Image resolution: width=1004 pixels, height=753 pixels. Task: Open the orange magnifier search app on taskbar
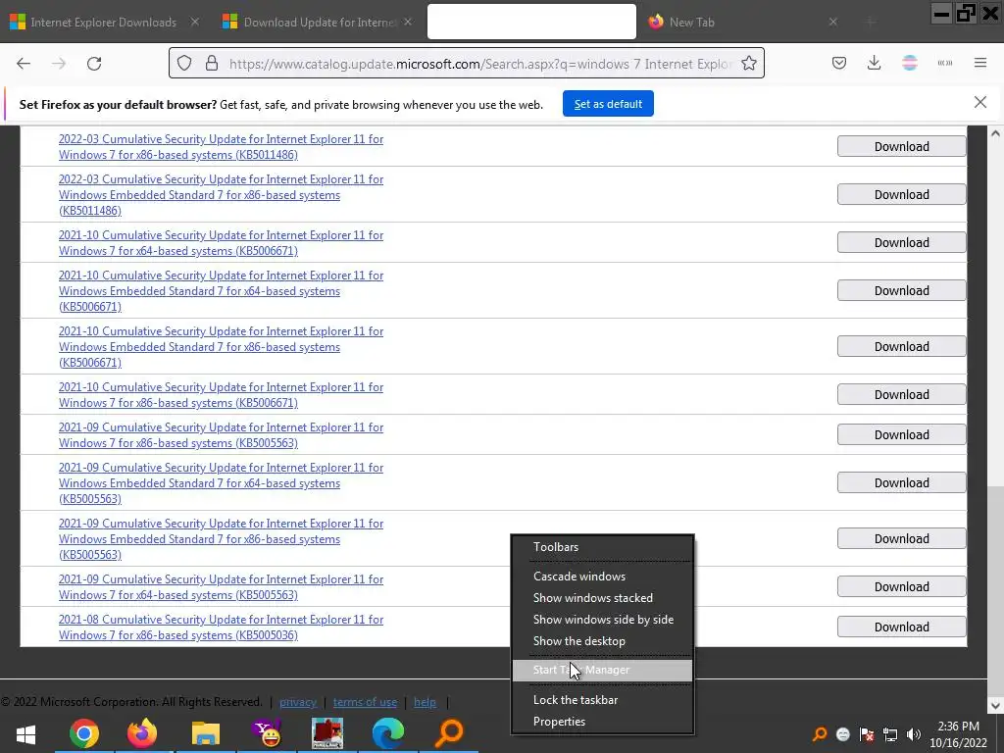click(449, 733)
